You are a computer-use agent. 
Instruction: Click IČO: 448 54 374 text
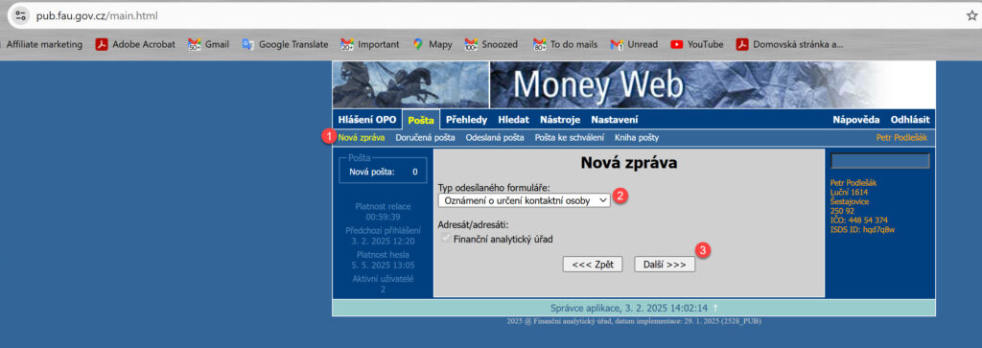click(x=858, y=220)
